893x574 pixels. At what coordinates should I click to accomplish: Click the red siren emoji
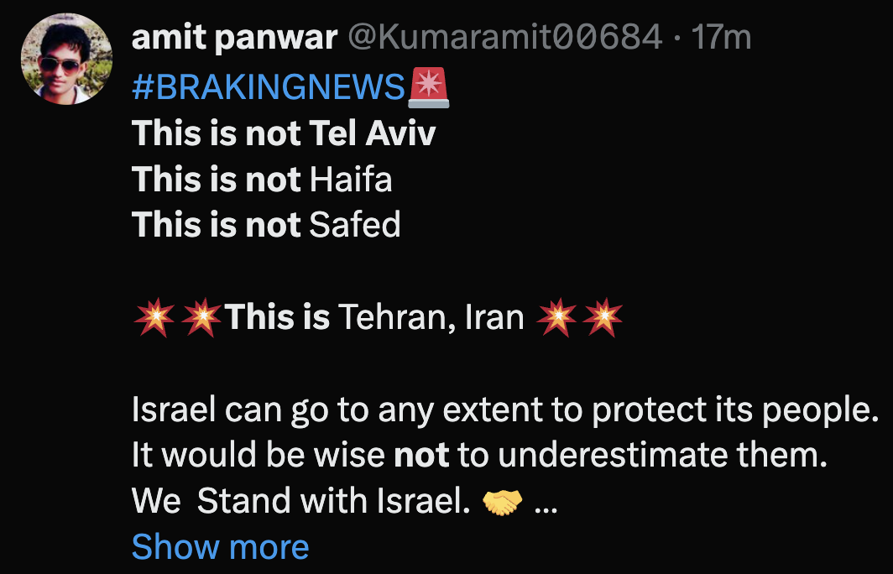(x=428, y=88)
